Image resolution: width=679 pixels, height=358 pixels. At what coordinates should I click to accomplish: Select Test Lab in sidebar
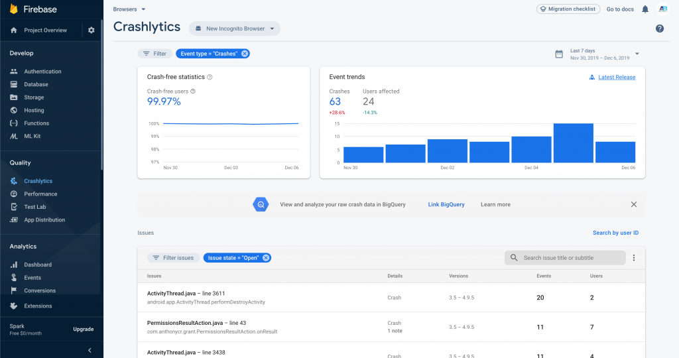coord(35,207)
